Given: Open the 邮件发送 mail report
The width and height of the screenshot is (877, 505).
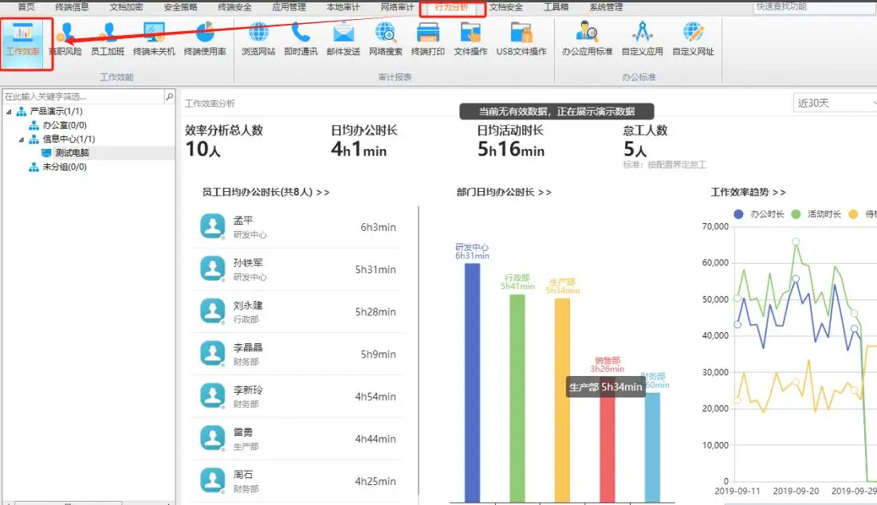Looking at the screenshot, I should [x=343, y=38].
